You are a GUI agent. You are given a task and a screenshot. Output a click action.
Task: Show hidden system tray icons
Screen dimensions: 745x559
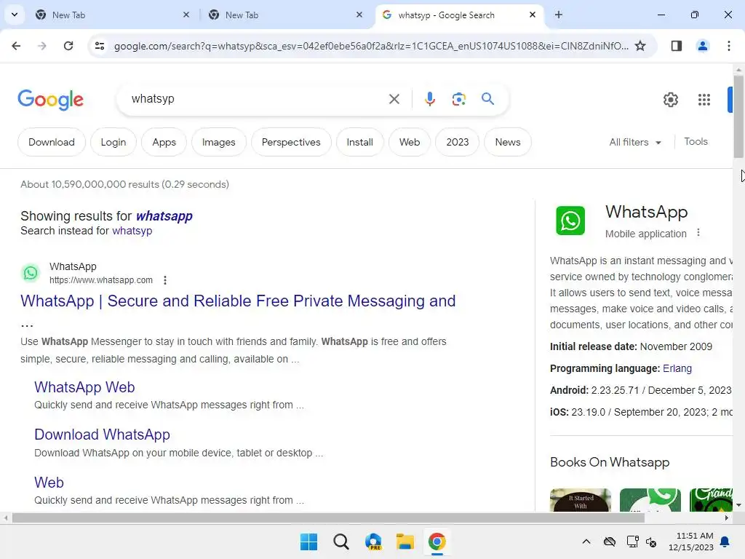[586, 542]
